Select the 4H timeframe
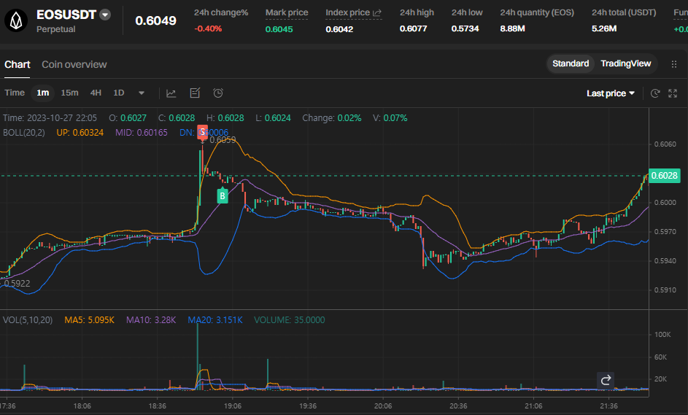Image resolution: width=688 pixels, height=415 pixels. point(96,93)
